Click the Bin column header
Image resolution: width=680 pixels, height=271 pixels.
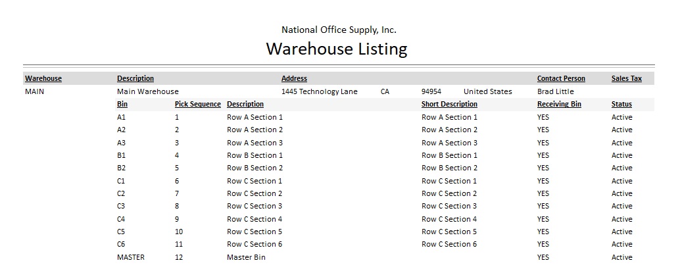(x=122, y=105)
